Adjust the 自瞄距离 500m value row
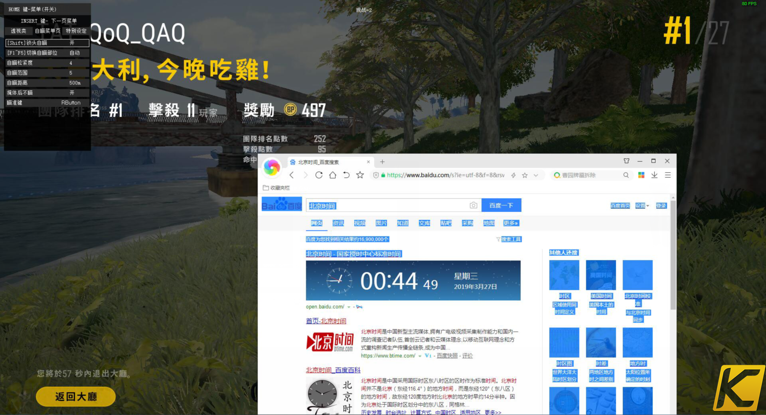The width and height of the screenshot is (766, 415). (x=47, y=83)
